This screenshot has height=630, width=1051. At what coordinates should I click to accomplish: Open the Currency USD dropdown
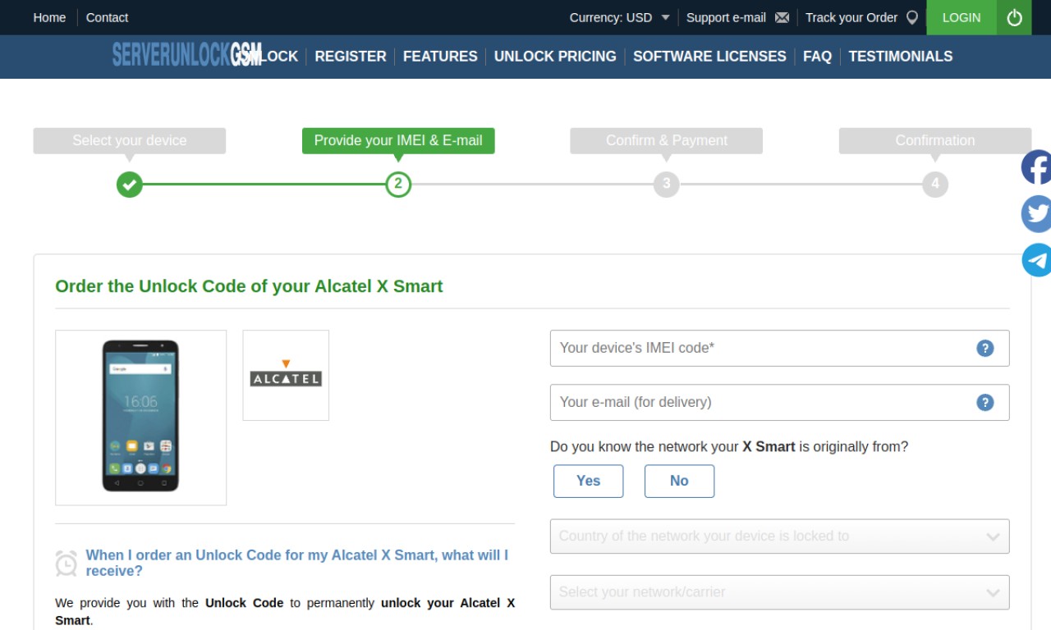tap(620, 17)
